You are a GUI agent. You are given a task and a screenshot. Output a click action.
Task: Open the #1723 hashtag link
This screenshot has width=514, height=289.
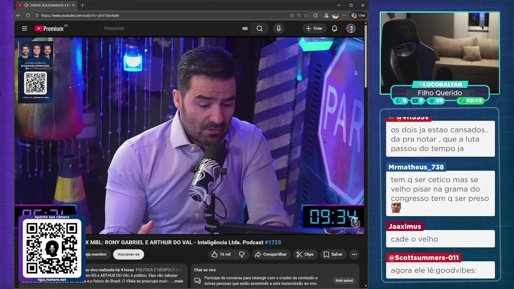tap(273, 242)
